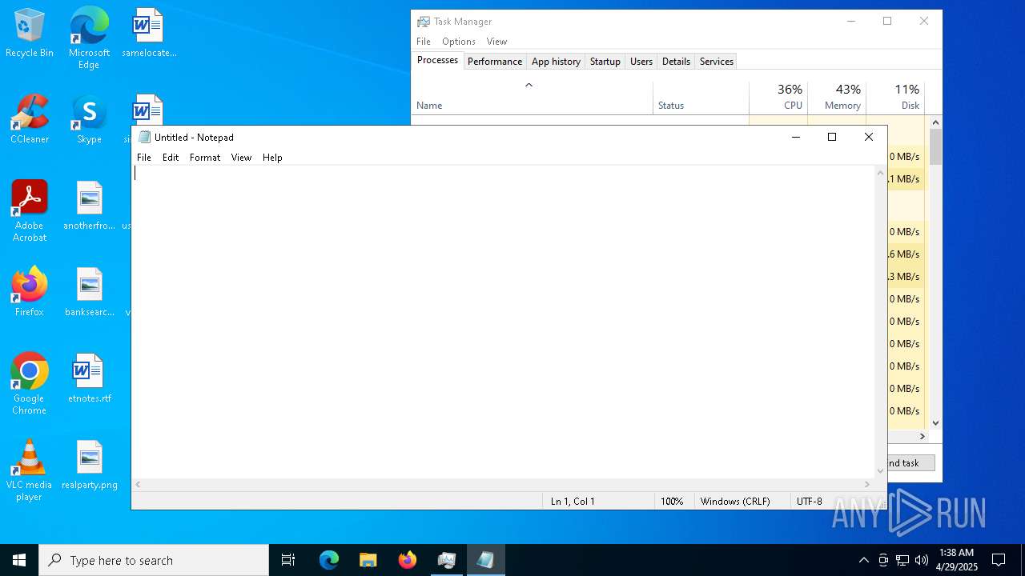Screen dimensions: 1025x576
Task: Select the banksearc image file icon
Action: tap(90, 292)
